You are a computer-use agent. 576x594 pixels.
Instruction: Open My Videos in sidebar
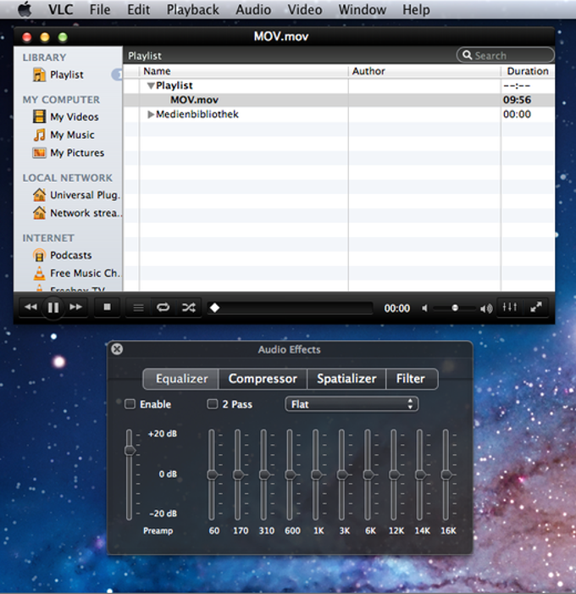(65, 117)
